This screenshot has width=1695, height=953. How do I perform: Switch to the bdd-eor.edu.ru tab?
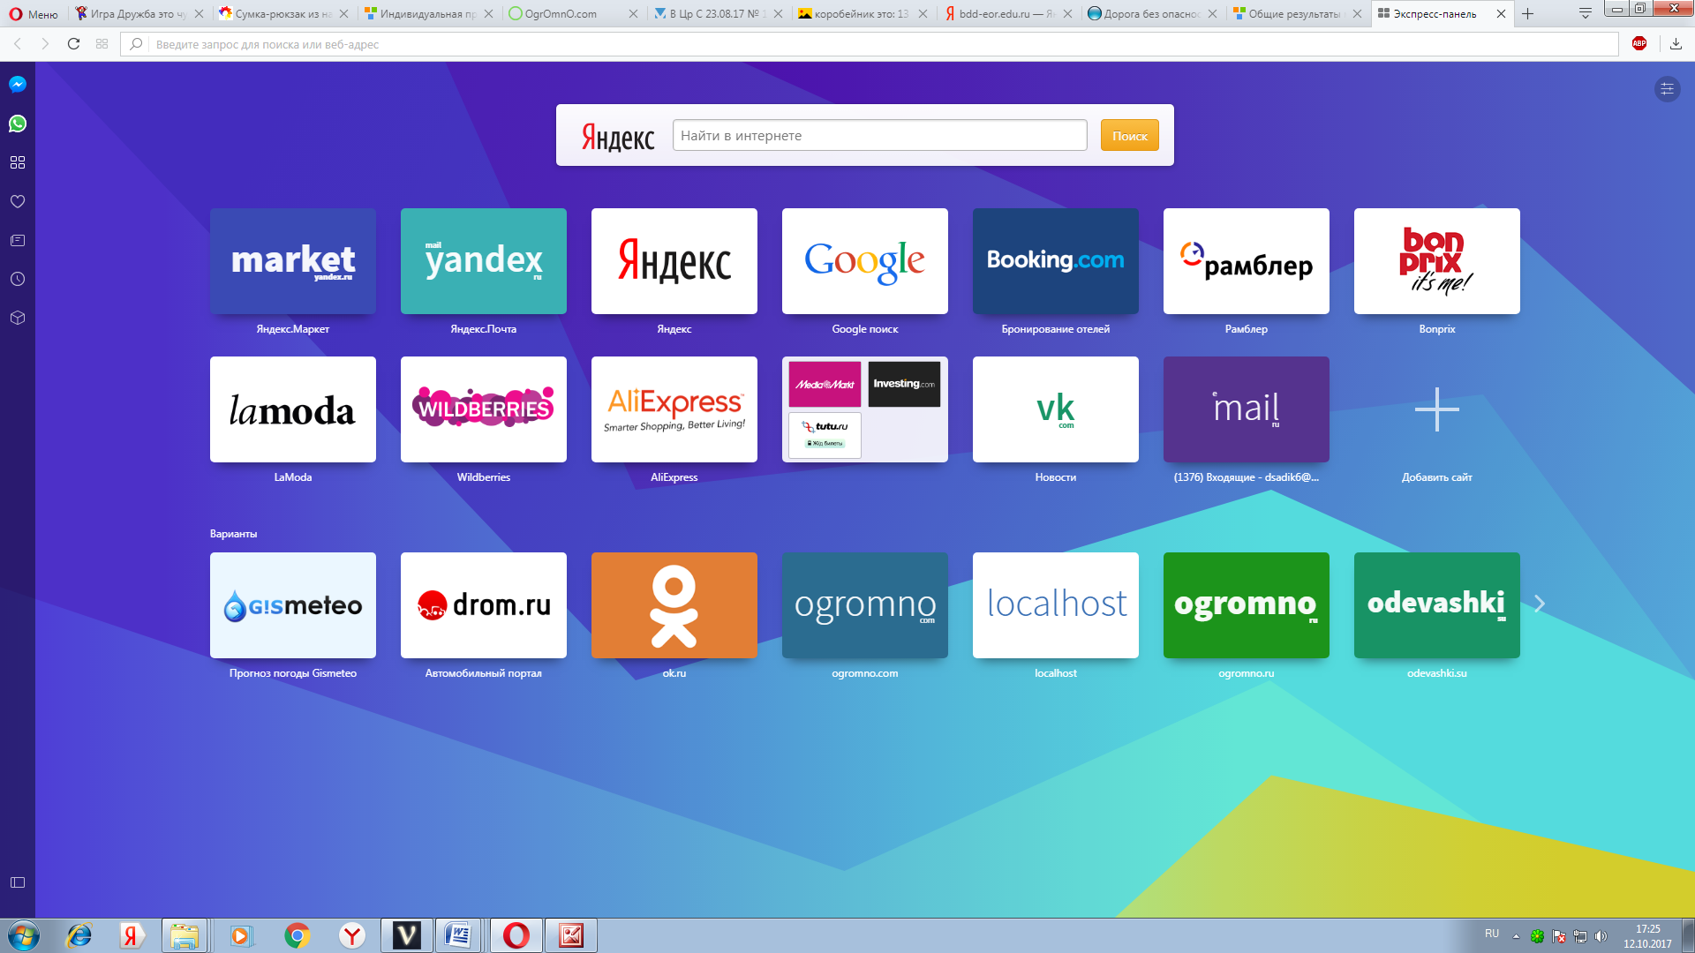[1008, 13]
